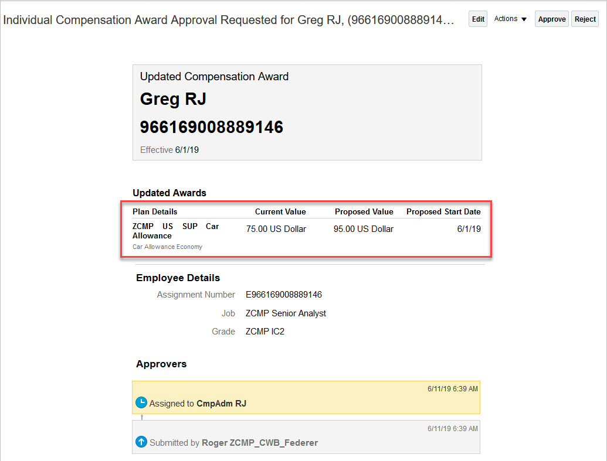Click the clock icon beside Assigned to
607x461 pixels.
click(141, 403)
